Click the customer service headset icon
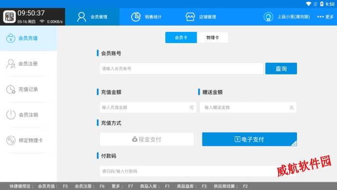The width and height of the screenshot is (337, 190). point(269,17)
